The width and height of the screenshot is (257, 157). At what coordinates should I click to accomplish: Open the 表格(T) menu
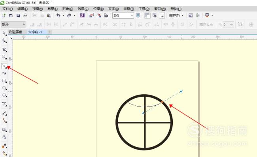click(128, 9)
